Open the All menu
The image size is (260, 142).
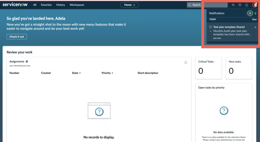pos(35,5)
